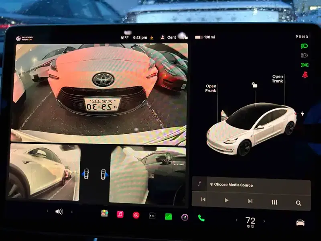Tap the main rear camera feed
The width and height of the screenshot is (321, 241).
(x=100, y=94)
